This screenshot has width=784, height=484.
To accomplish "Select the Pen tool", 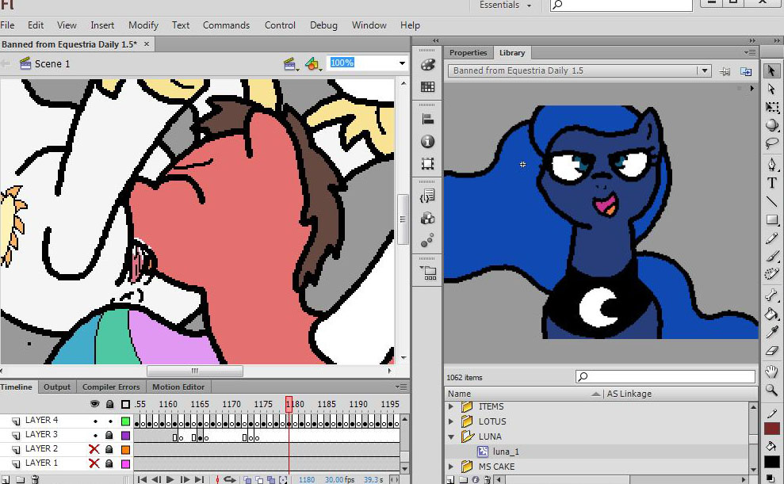I will point(771,164).
